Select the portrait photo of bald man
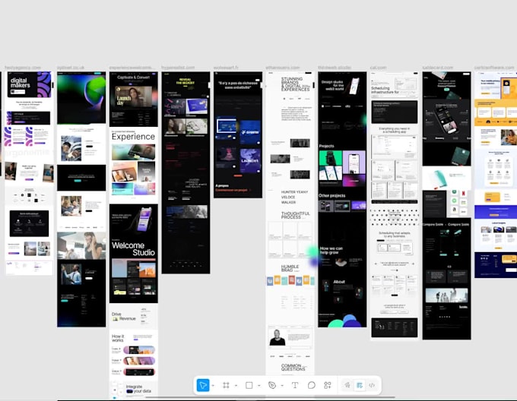The height and width of the screenshot is (401, 517). pyautogui.click(x=278, y=337)
